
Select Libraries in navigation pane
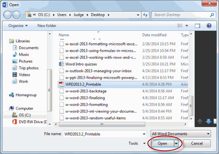coord(19,41)
